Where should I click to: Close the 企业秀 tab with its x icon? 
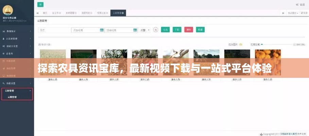[60, 13]
